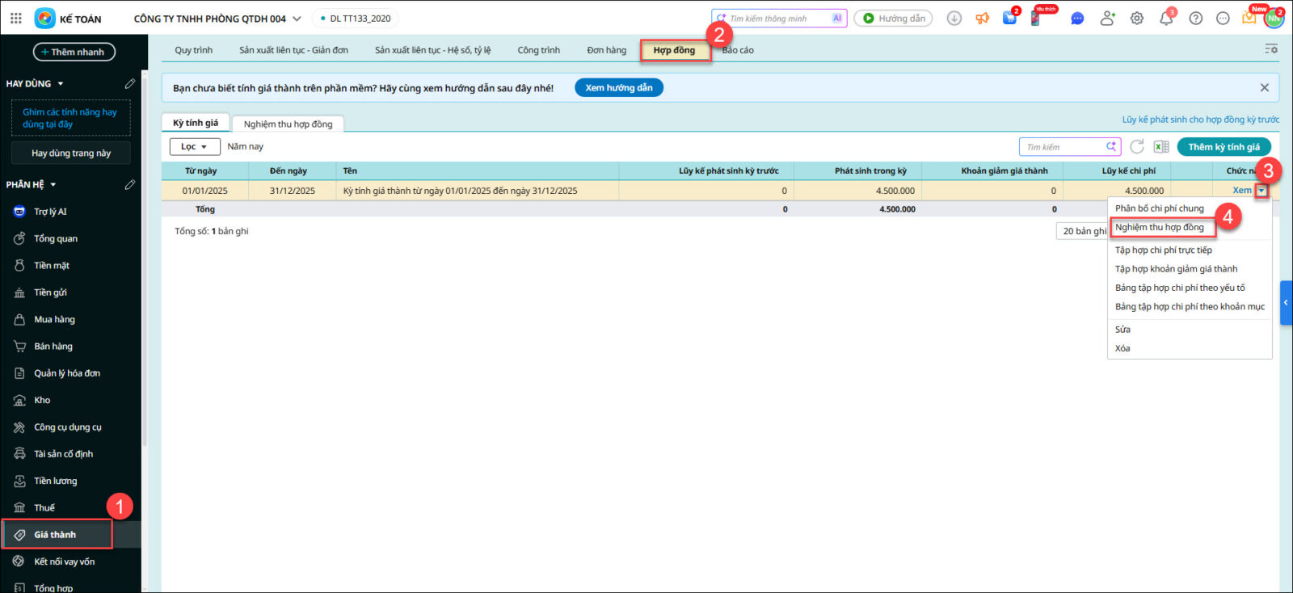Open the shopping cart icon

coord(1009,19)
